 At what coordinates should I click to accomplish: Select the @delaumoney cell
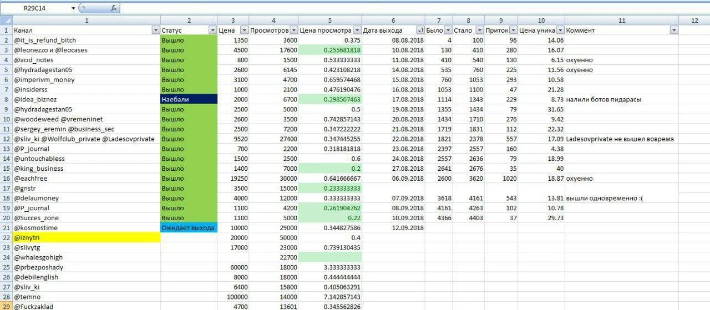coord(86,198)
